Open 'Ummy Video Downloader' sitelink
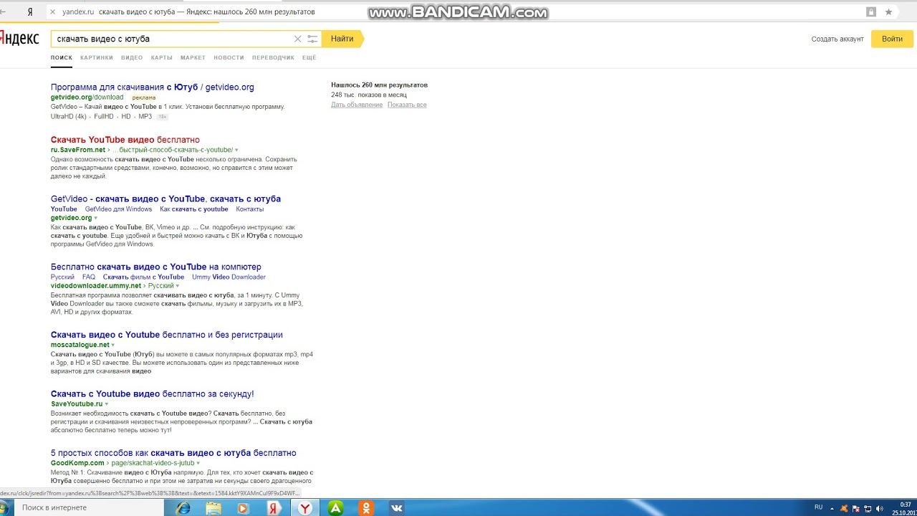Screen dimensions: 917x516 229,277
